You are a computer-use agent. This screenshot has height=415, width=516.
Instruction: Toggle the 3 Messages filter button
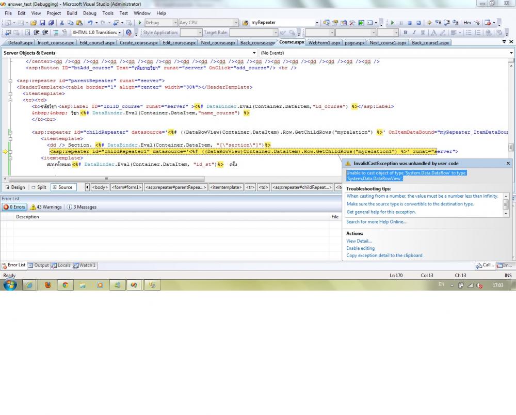82,207
